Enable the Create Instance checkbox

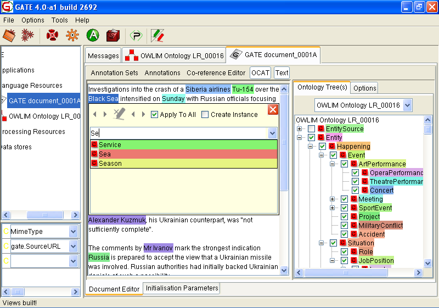205,115
